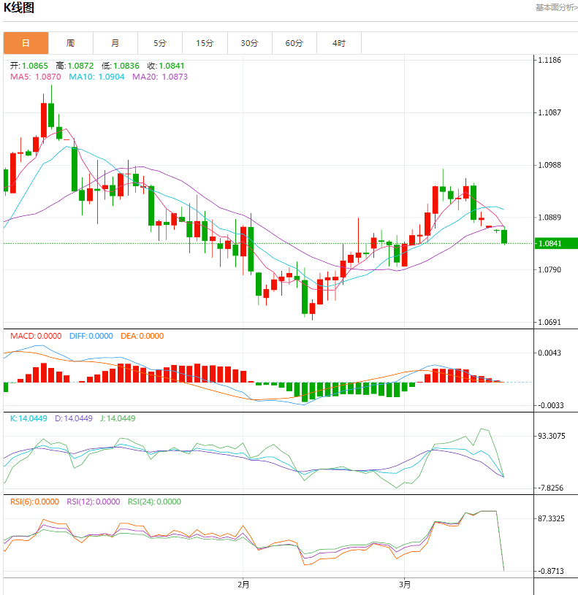
Task: Click the DEA indicator label
Action: click(141, 336)
